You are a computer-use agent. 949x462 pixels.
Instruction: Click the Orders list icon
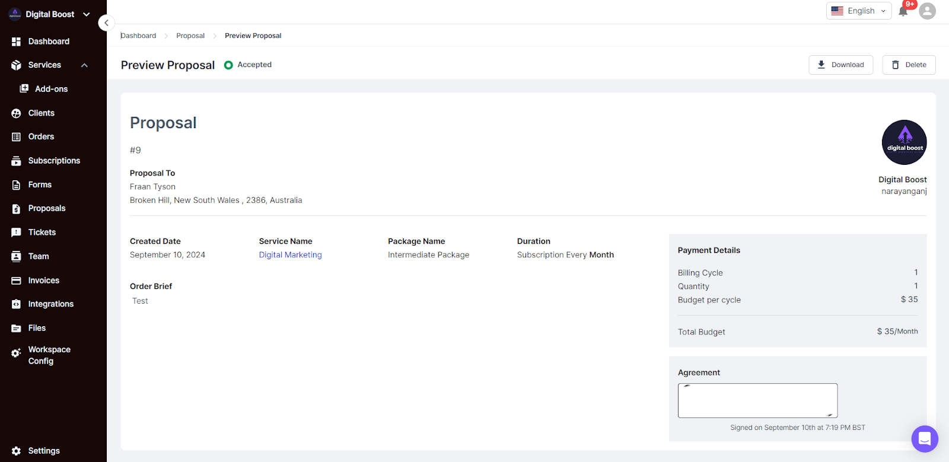[16, 137]
